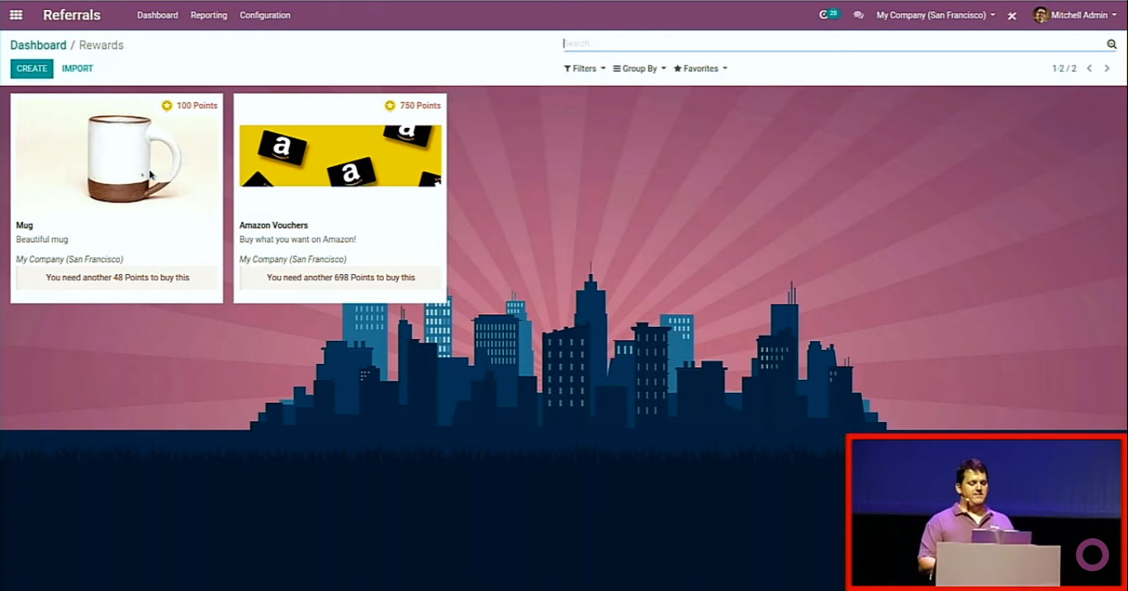Click the Mug reward title
The image size is (1128, 591).
pos(25,225)
